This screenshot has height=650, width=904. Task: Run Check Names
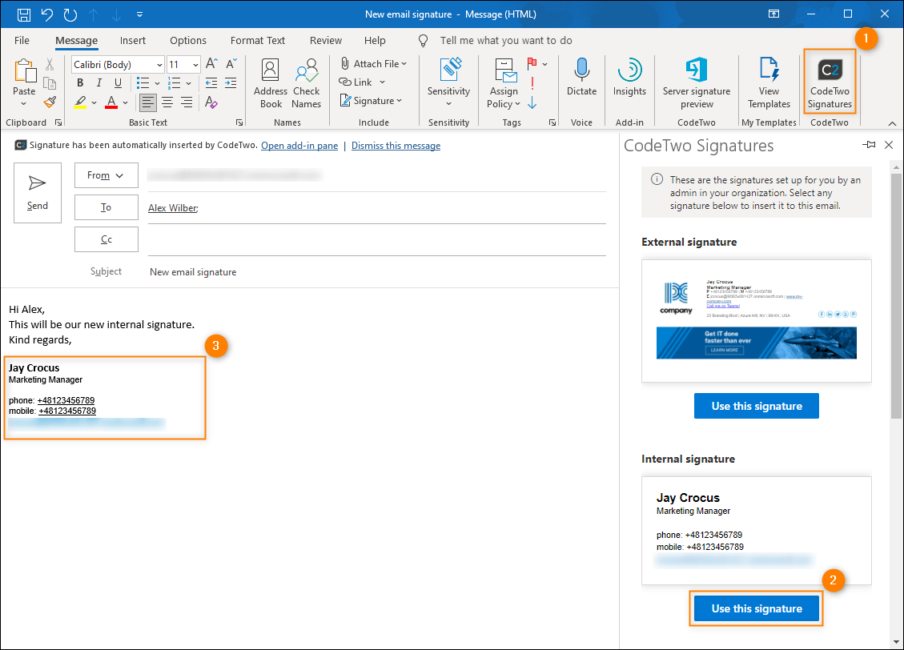point(306,83)
